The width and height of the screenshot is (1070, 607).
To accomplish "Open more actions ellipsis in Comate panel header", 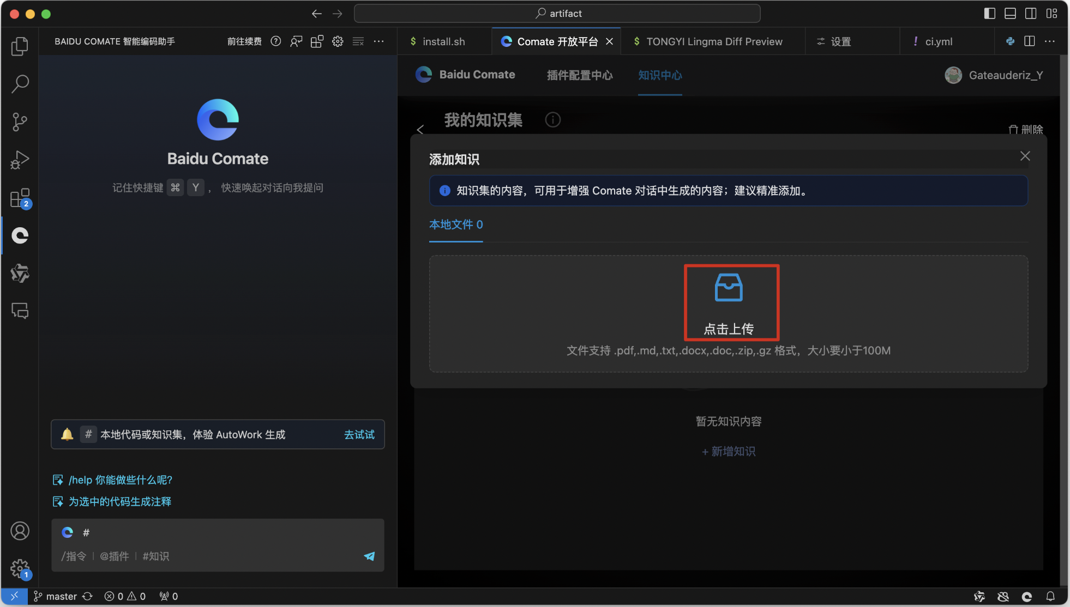I will 378,41.
